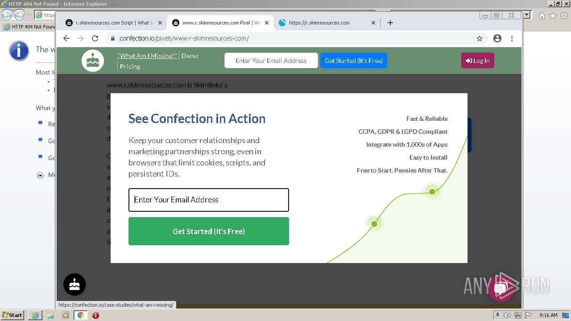571x321 pixels.
Task: Open the Windows Start menu
Action: click(12, 315)
